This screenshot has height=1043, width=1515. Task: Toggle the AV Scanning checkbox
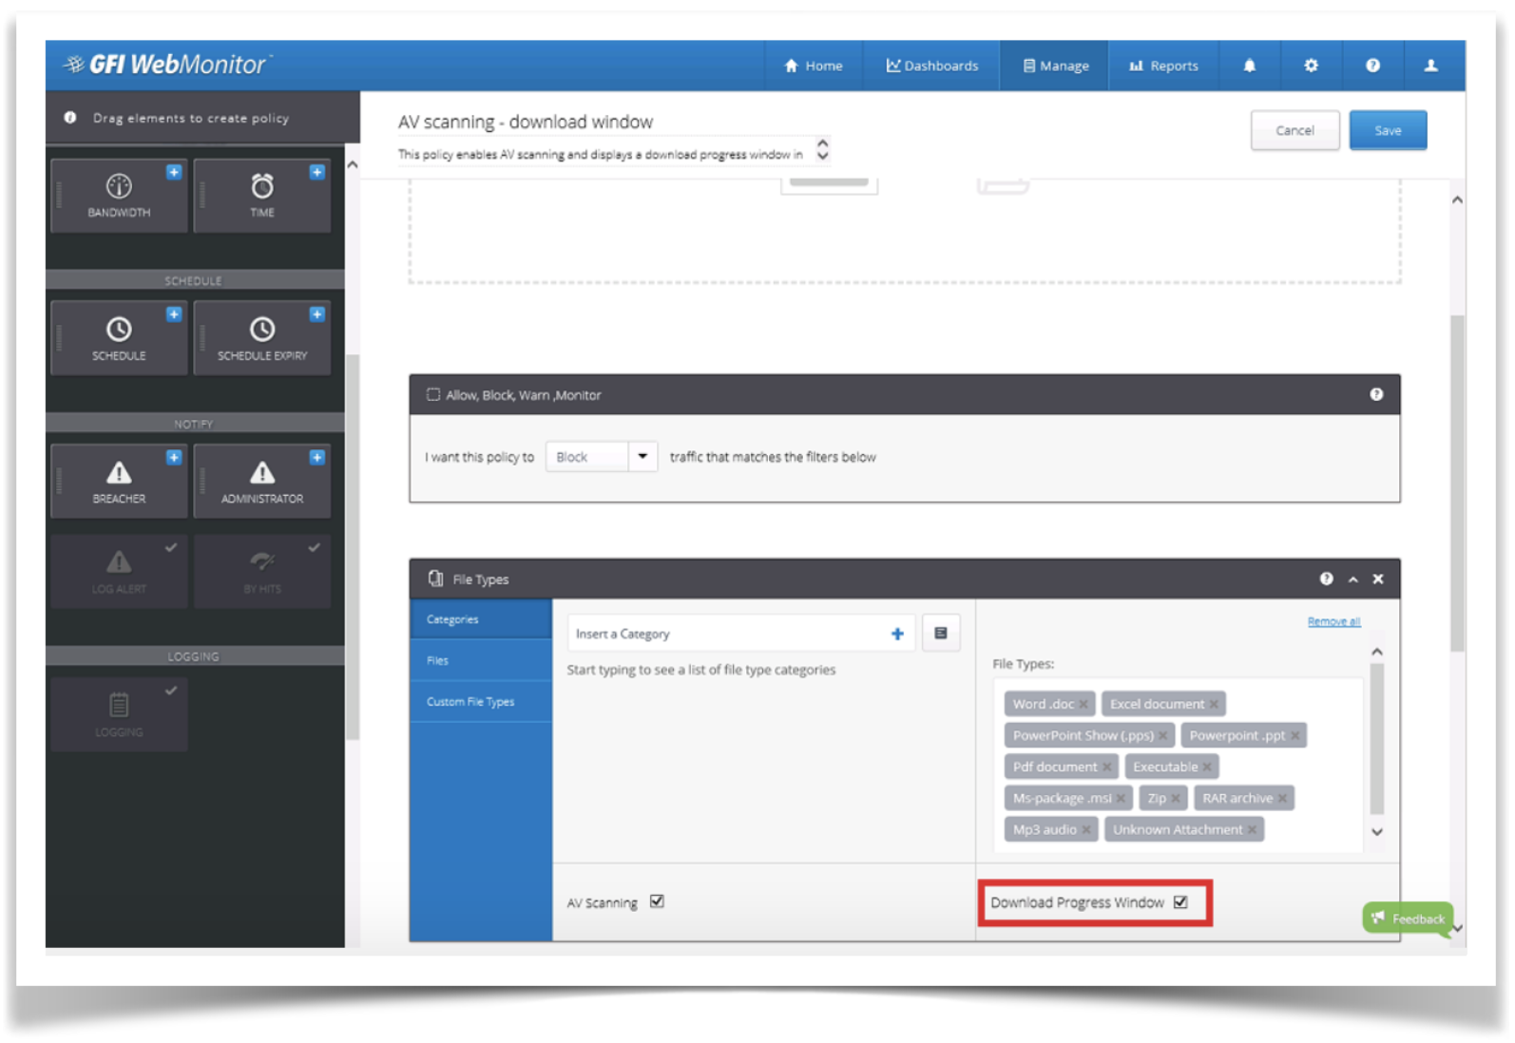657,901
